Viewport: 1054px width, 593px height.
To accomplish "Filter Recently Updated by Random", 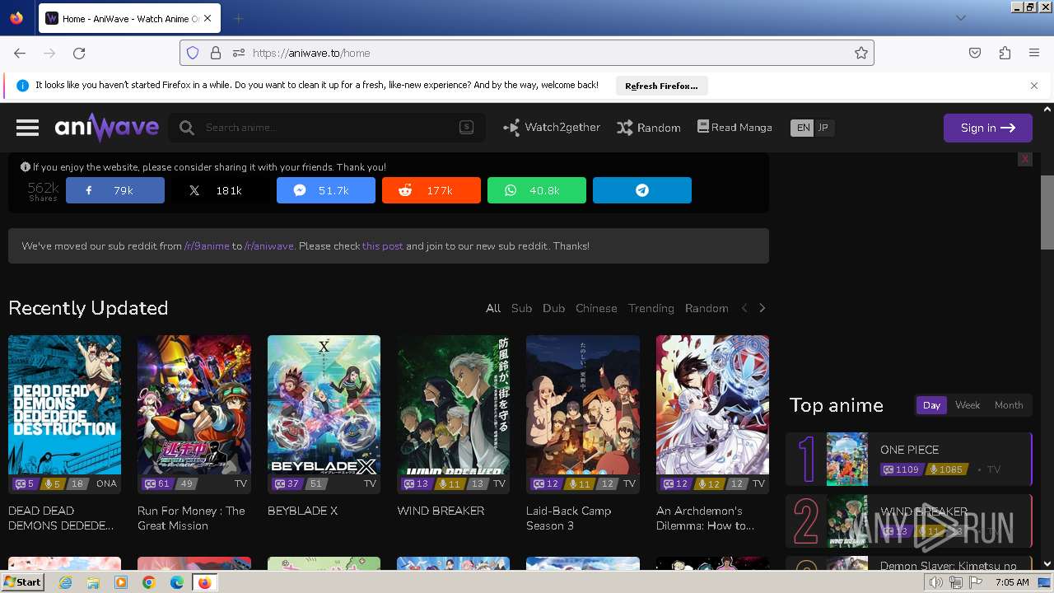I will (707, 308).
